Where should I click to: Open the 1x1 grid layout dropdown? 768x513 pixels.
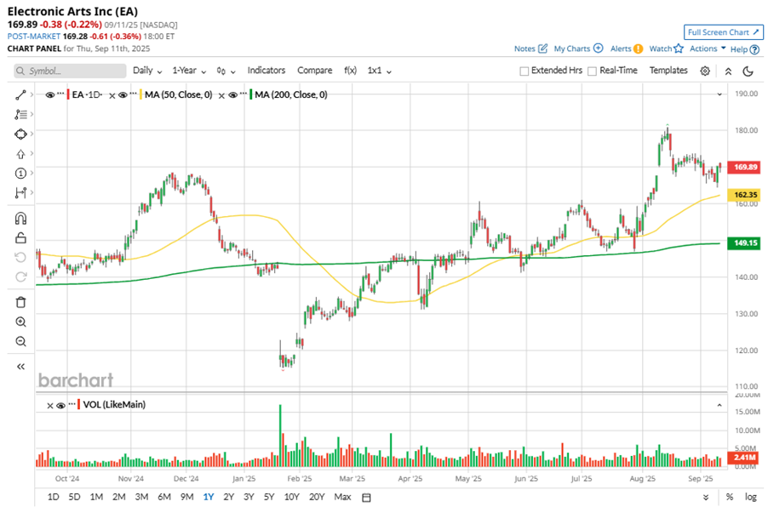(380, 71)
